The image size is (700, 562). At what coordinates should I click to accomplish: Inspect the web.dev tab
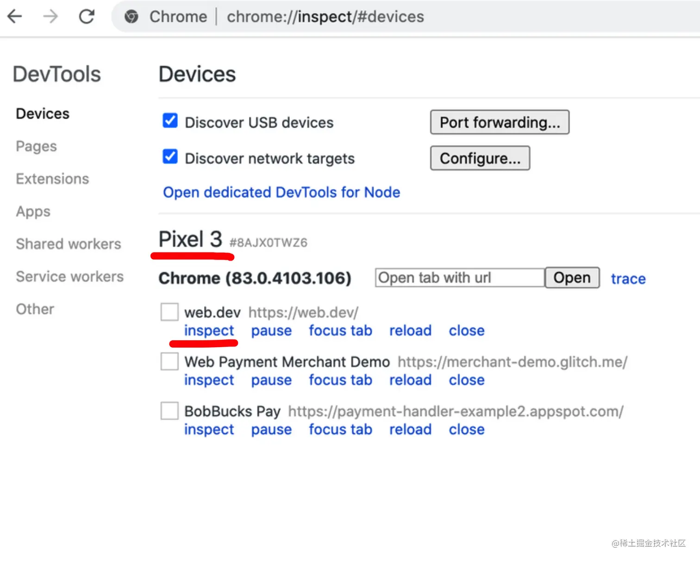tap(209, 331)
